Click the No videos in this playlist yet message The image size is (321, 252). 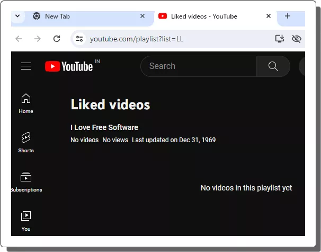click(246, 188)
